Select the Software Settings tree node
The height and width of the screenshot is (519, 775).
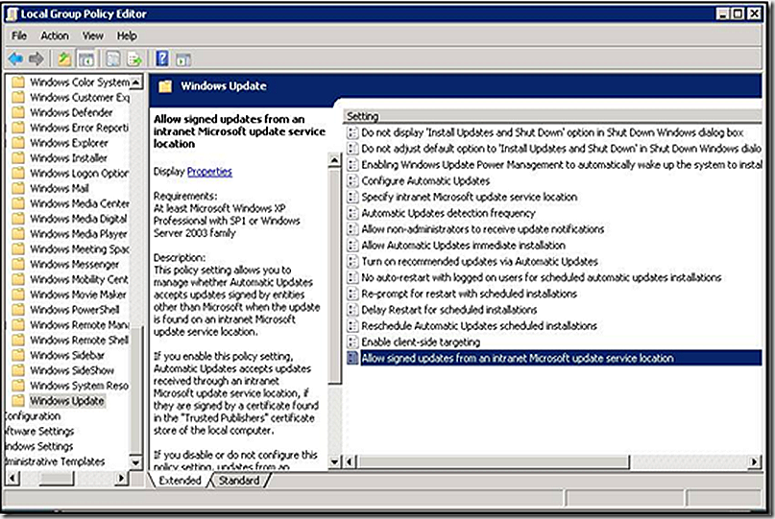[39, 431]
